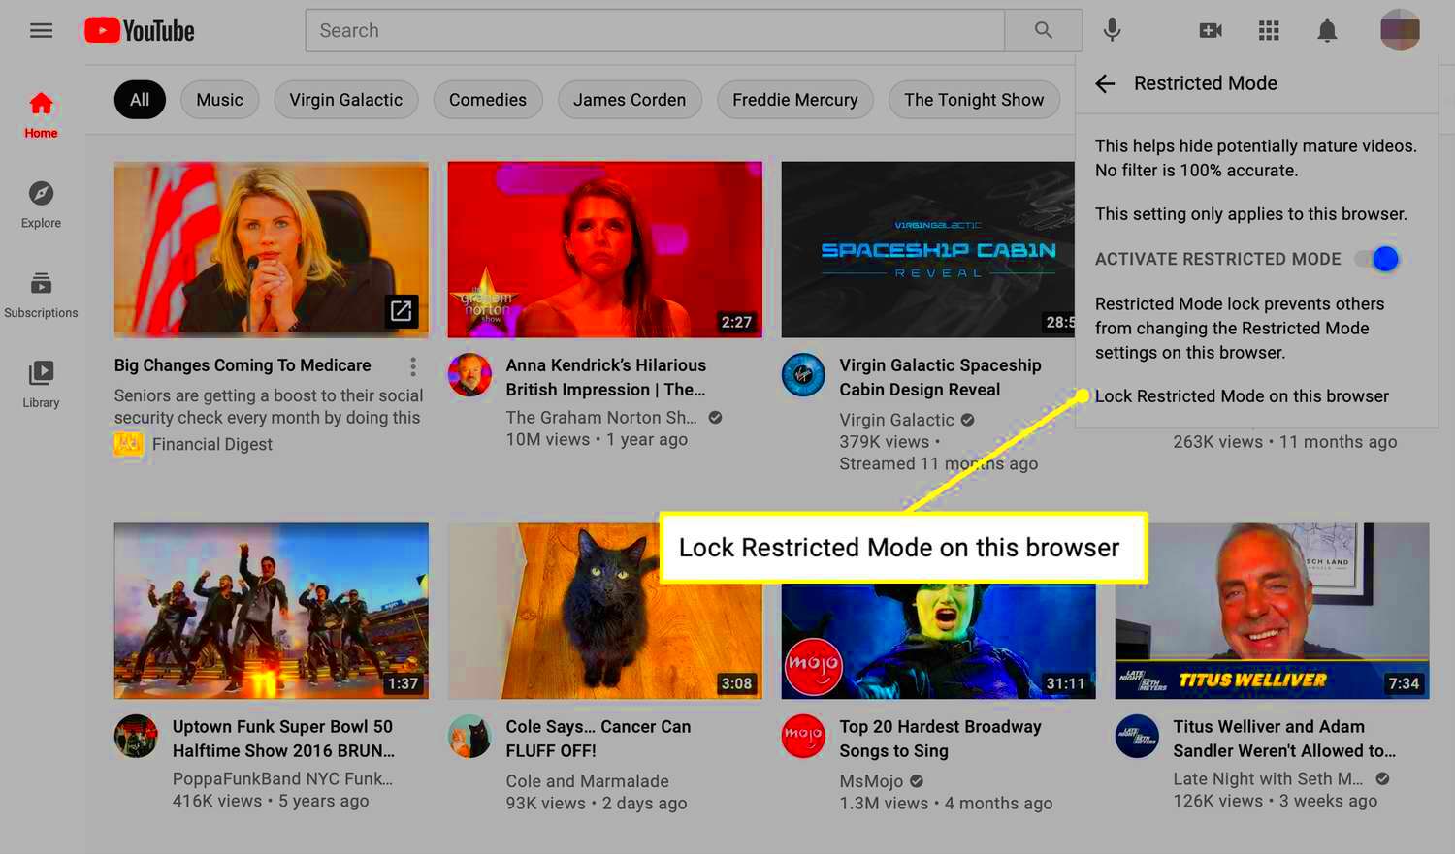Open Titus Welliver and Adam Sandler title
The height and width of the screenshot is (854, 1455).
1284,739
